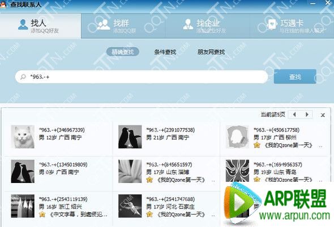Viewport: 334px width, 227px height.
Task: Switch to the 找群 tab
Action: (x=123, y=26)
